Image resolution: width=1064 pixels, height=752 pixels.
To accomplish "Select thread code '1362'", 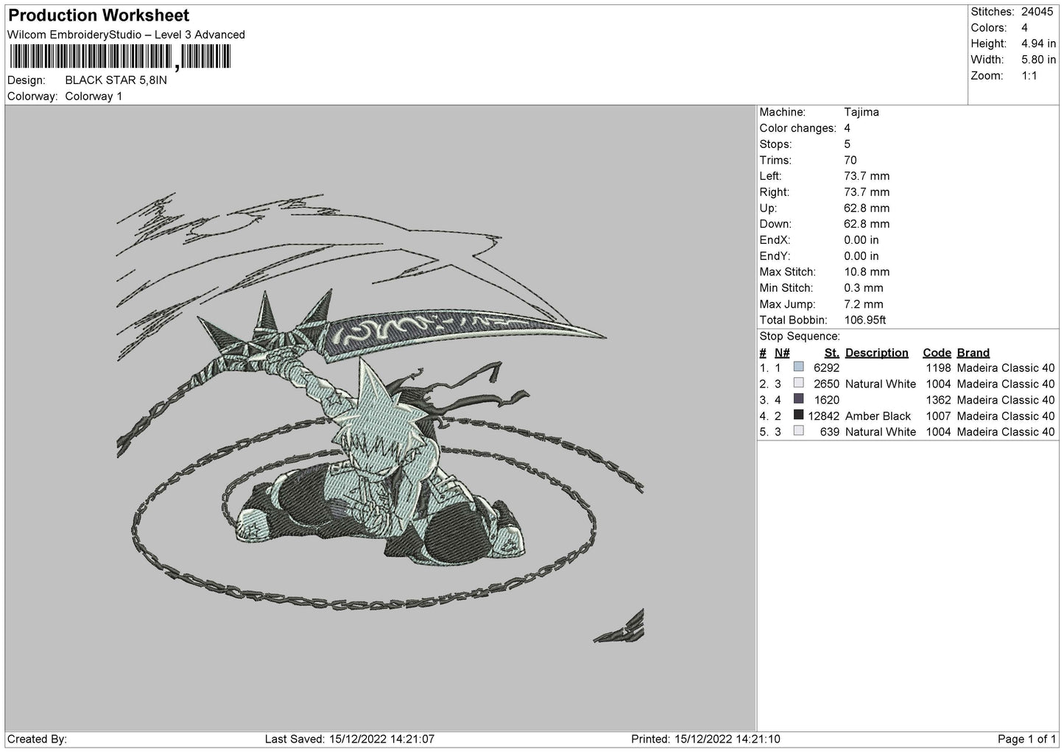I will tap(938, 401).
